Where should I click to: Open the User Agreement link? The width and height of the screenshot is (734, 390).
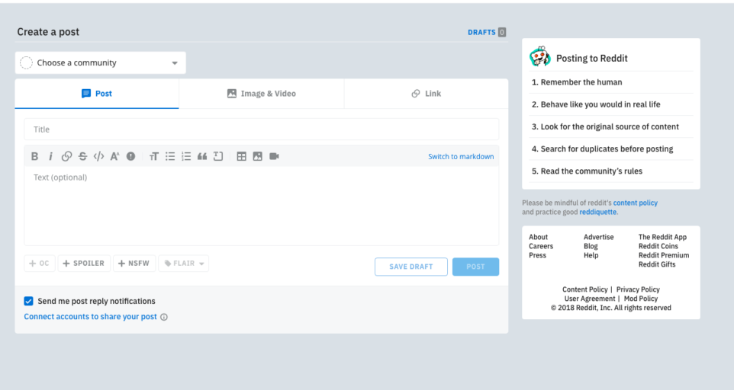590,299
